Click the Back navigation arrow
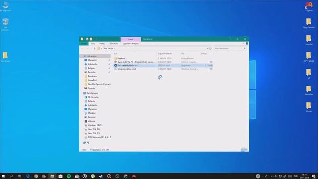318x179 pixels. pos(82,49)
